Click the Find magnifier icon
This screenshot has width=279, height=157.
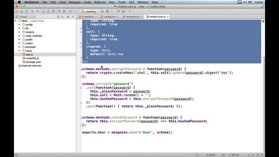[59, 12]
